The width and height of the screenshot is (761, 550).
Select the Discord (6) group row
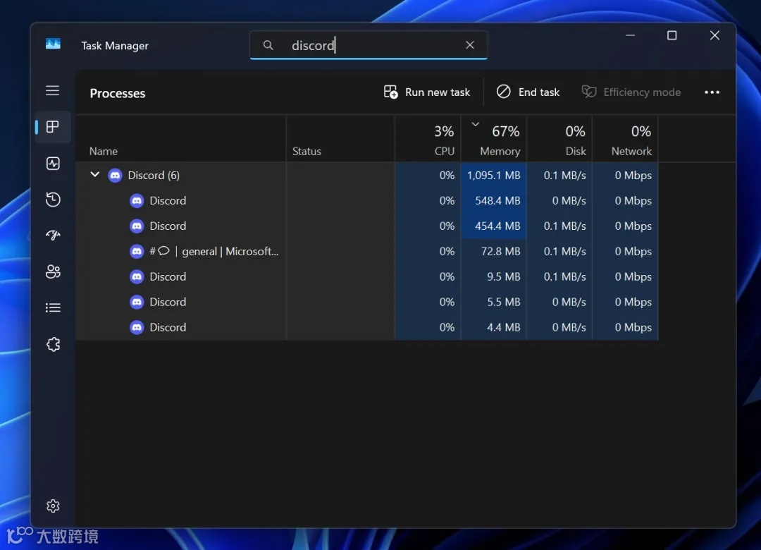click(367, 175)
